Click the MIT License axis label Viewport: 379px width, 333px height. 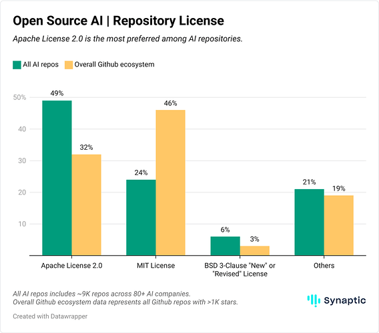click(x=156, y=266)
